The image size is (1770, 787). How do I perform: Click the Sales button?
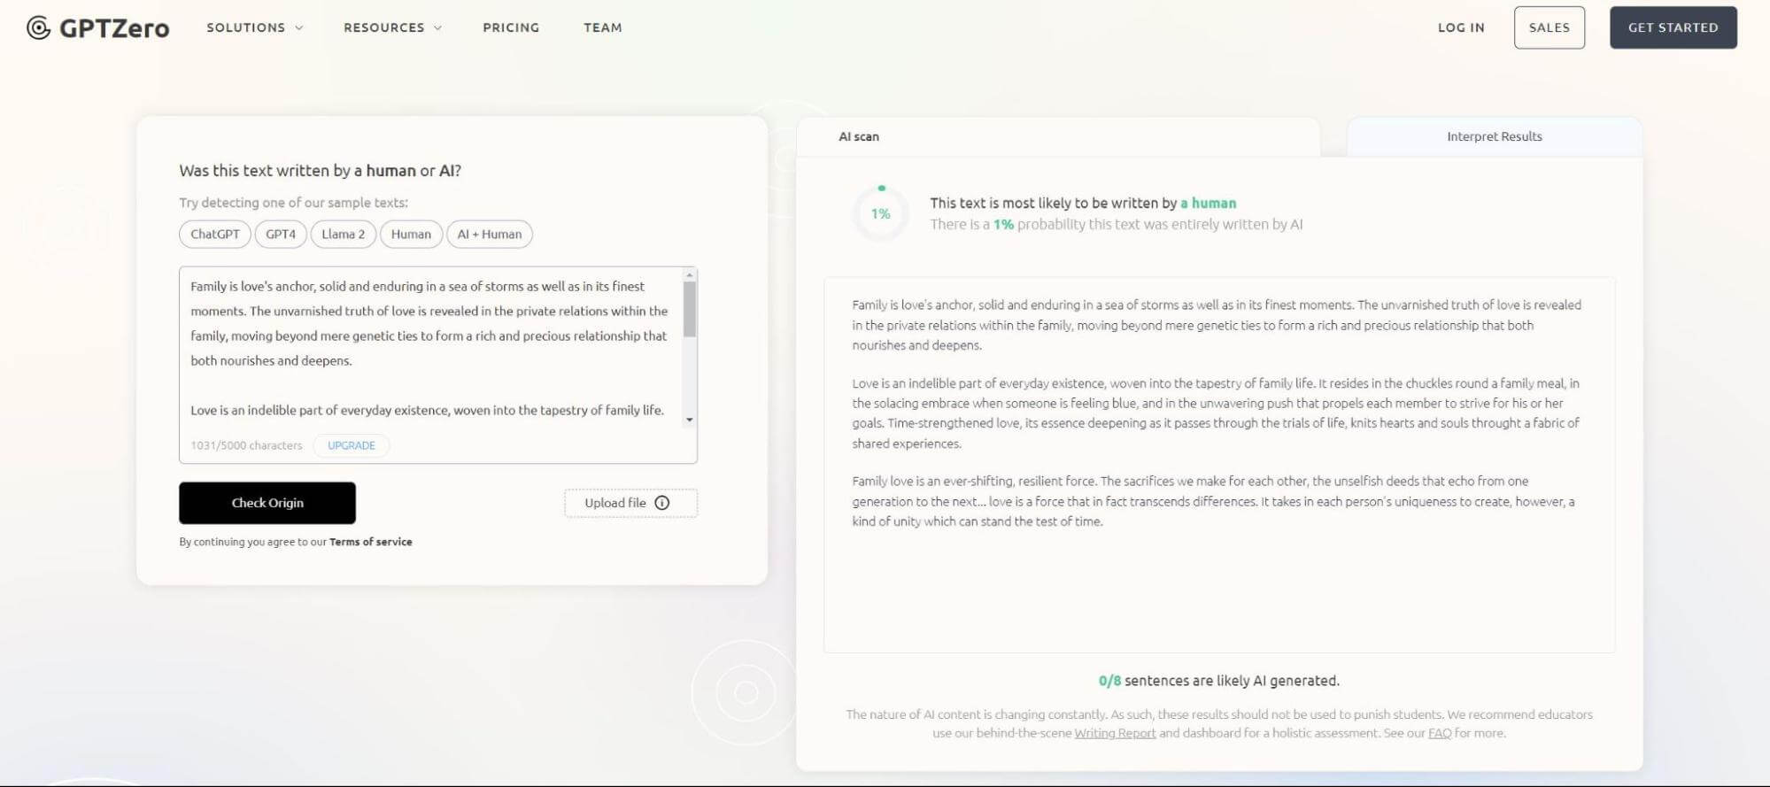[1550, 27]
